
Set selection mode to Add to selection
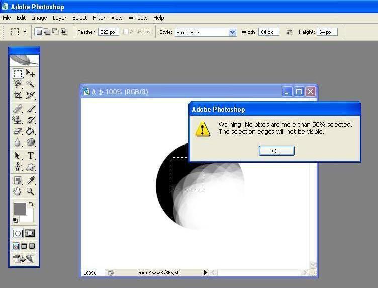[47, 32]
